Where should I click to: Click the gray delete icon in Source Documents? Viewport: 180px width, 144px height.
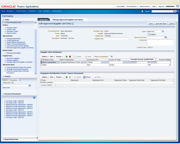coord(70,77)
